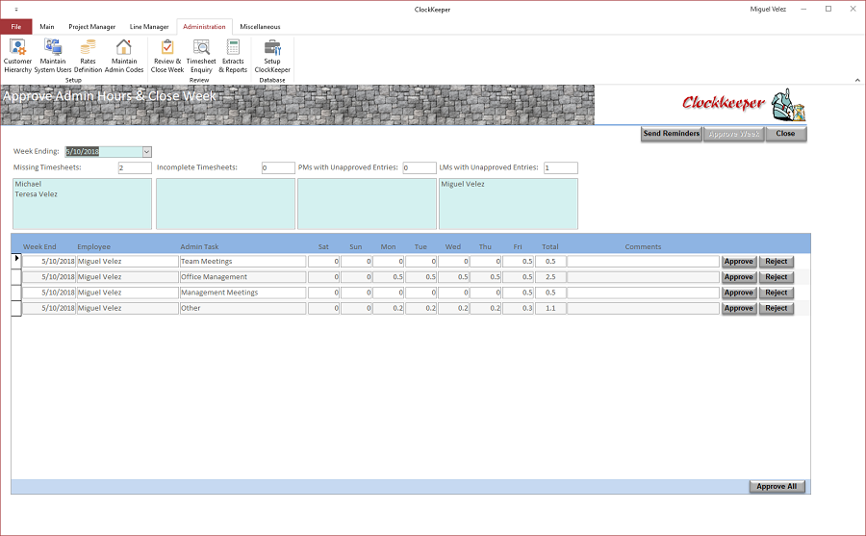This screenshot has width=866, height=536.
Task: Reject the Management Meetings entry
Action: tap(776, 293)
